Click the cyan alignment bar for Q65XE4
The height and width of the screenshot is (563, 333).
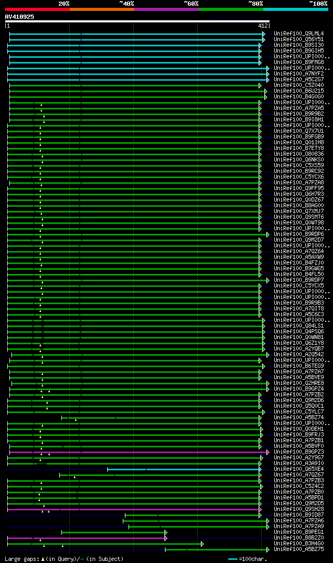click(184, 469)
